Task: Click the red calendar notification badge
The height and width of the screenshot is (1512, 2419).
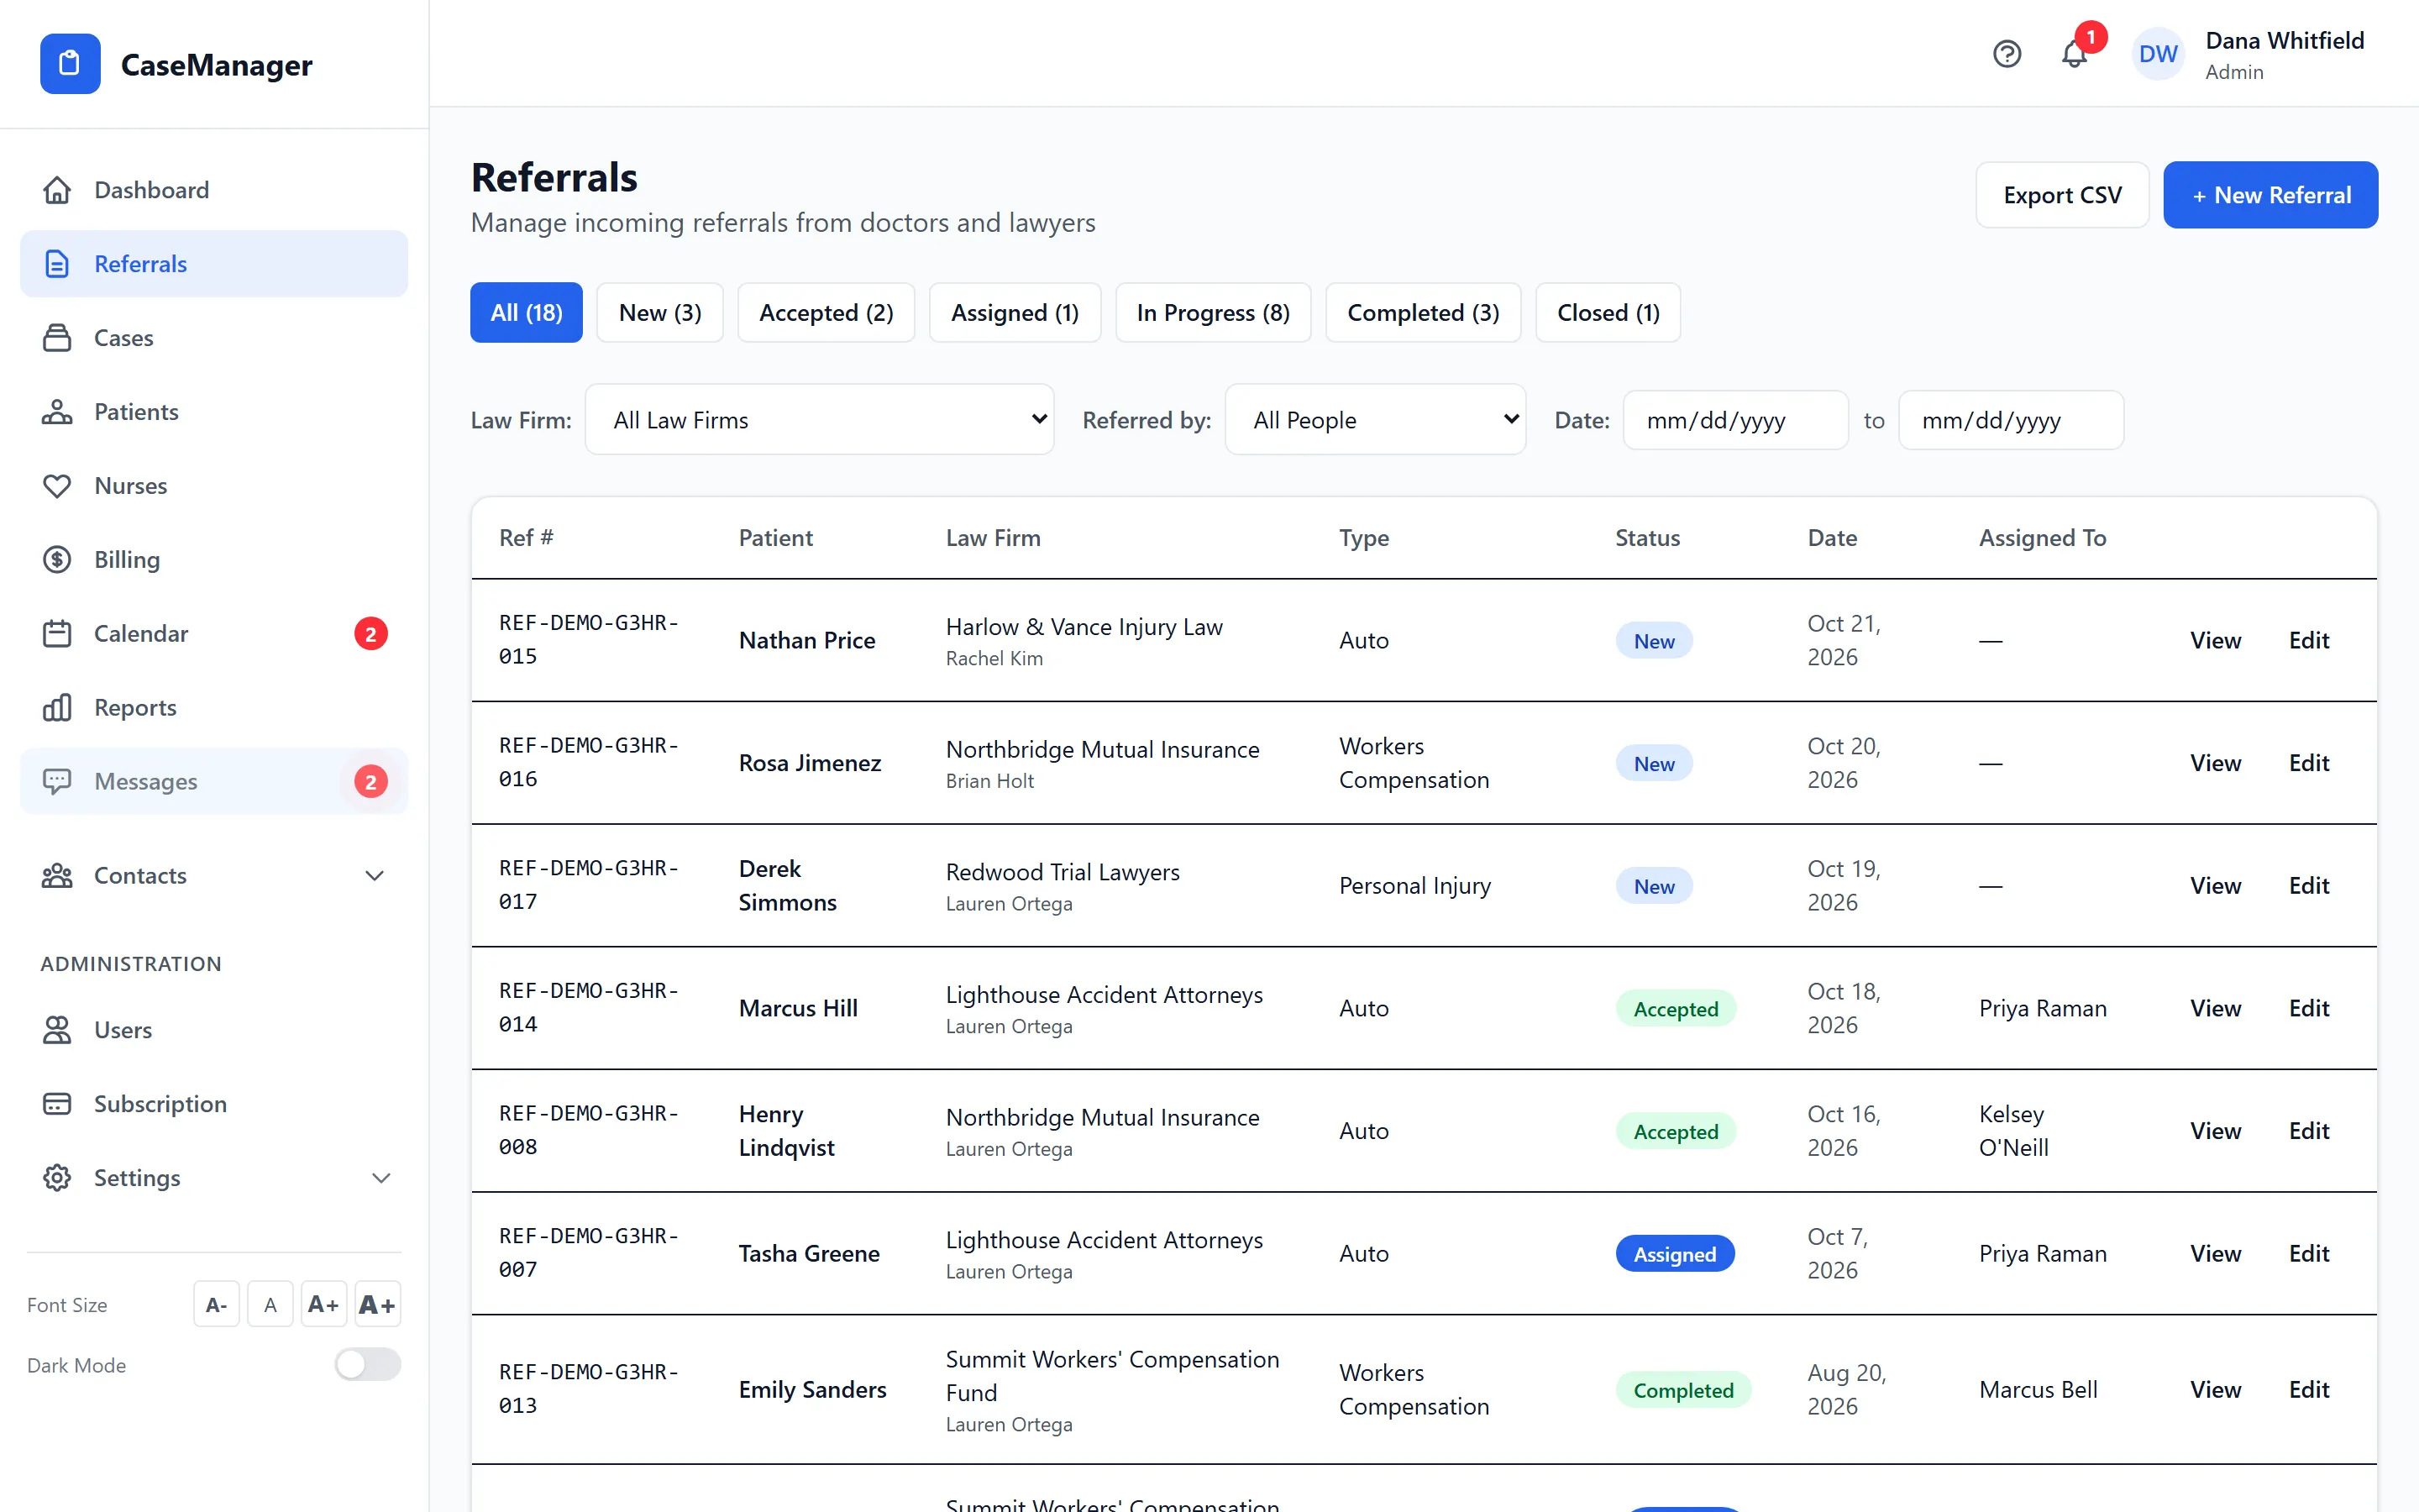Action: (x=371, y=634)
